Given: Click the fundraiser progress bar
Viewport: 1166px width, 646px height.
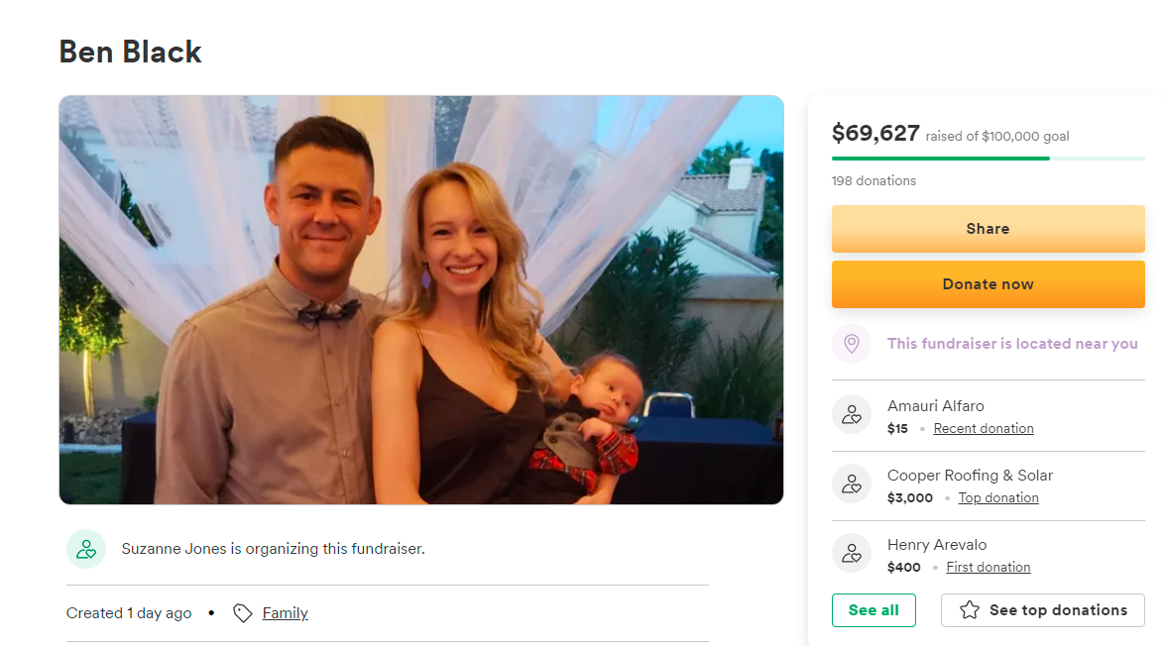Looking at the screenshot, I should point(988,159).
